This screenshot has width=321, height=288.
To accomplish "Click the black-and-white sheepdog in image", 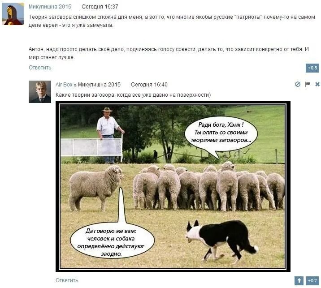I will pos(221,241).
